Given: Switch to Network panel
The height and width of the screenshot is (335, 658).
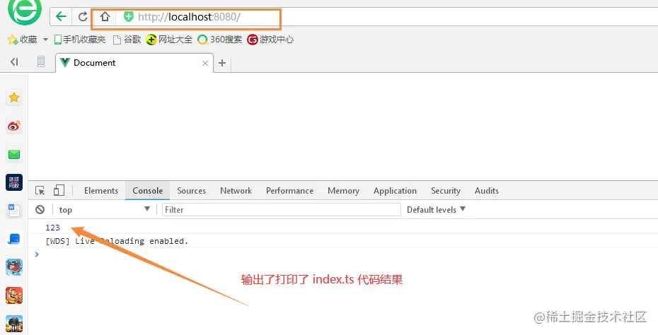Looking at the screenshot, I should (x=236, y=190).
